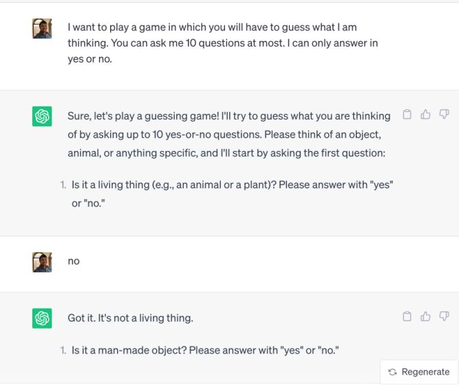Click list number beside the man-made question

63,351
